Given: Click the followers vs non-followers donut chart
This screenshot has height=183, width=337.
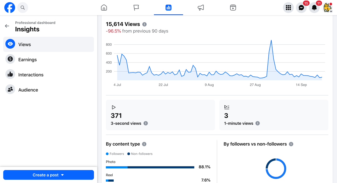Looking at the screenshot, I should pos(276,169).
